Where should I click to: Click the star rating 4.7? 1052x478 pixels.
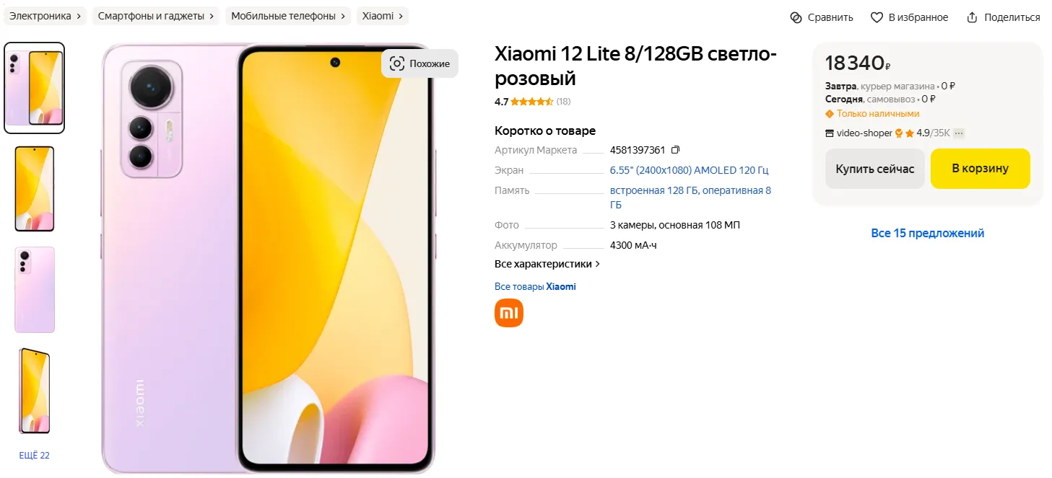pos(532,102)
